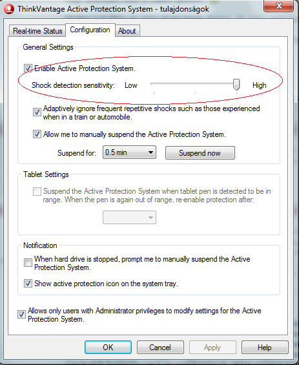Image resolution: width=299 pixels, height=365 pixels.
Task: Click the shock detection sensitivity slider thumb
Action: [236, 84]
